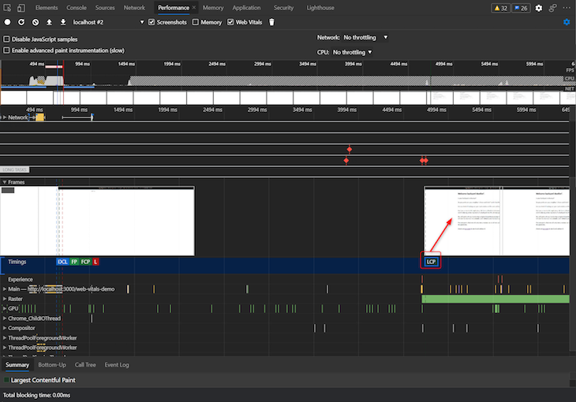Close the Performance tab with its X
576x402 pixels.
[x=194, y=8]
